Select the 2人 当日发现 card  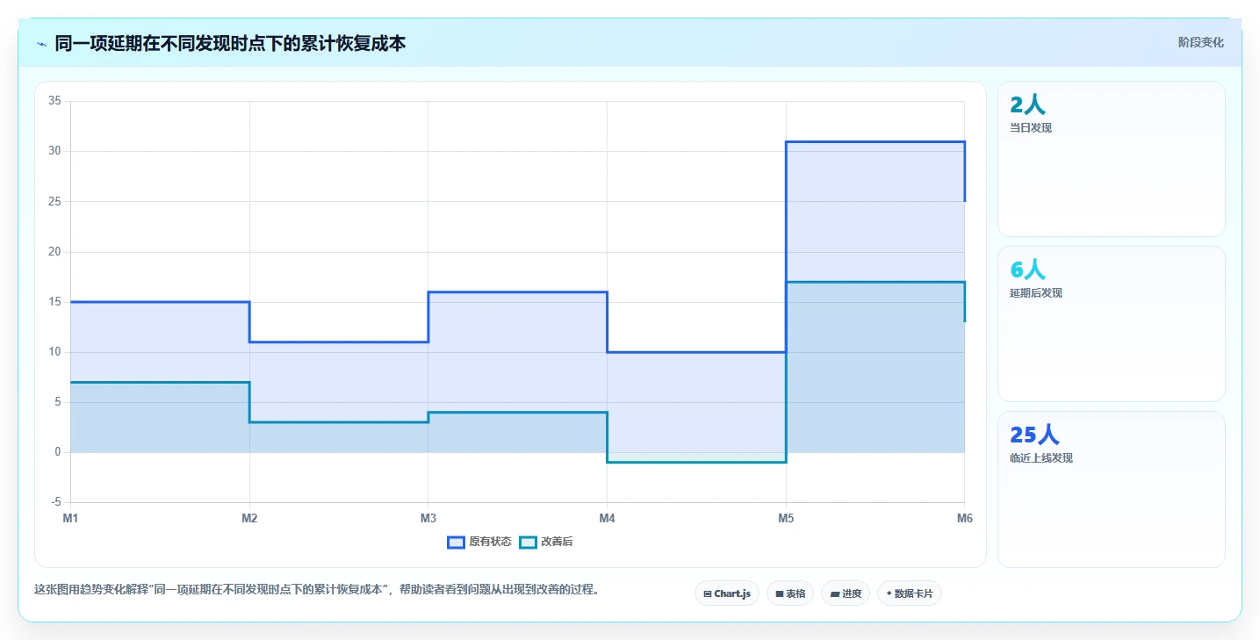tap(1111, 159)
